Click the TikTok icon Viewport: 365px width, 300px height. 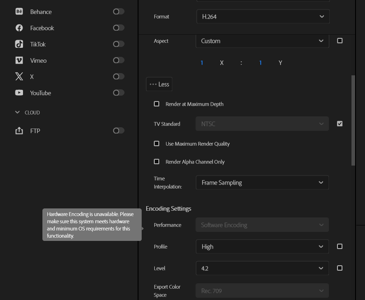coord(19,44)
